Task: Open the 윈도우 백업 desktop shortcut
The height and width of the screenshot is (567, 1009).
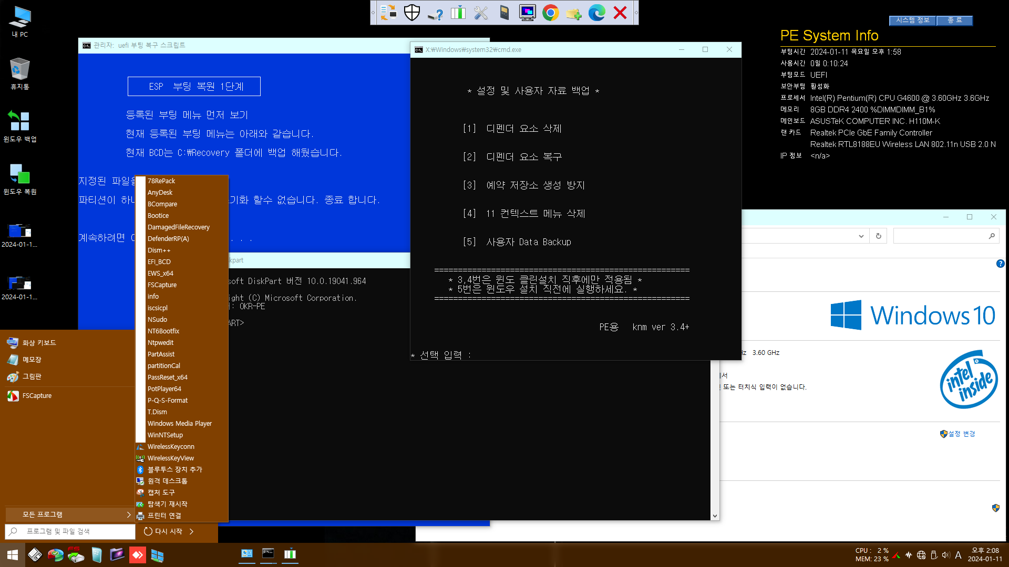Action: pyautogui.click(x=20, y=127)
